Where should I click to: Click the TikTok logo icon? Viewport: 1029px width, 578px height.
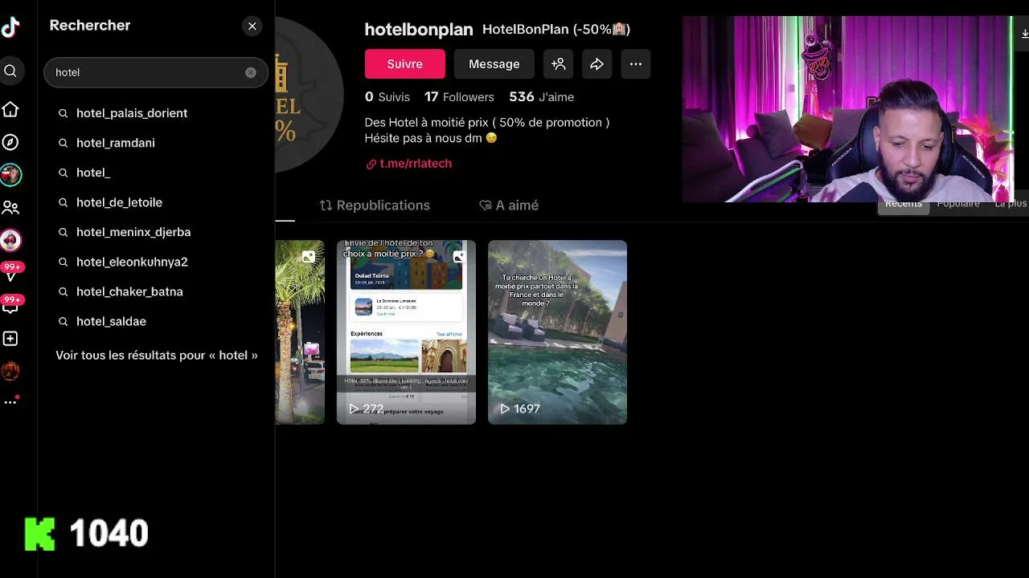(x=10, y=26)
